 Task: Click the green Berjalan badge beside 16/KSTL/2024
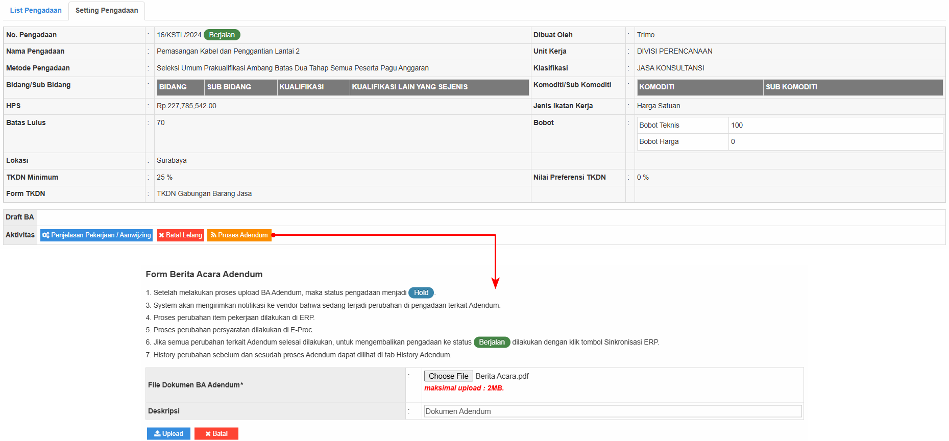coord(222,35)
